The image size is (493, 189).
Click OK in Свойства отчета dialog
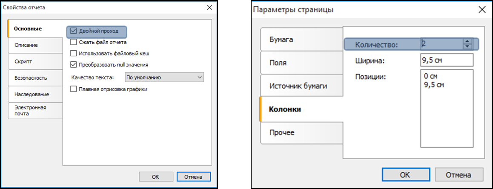(x=156, y=177)
